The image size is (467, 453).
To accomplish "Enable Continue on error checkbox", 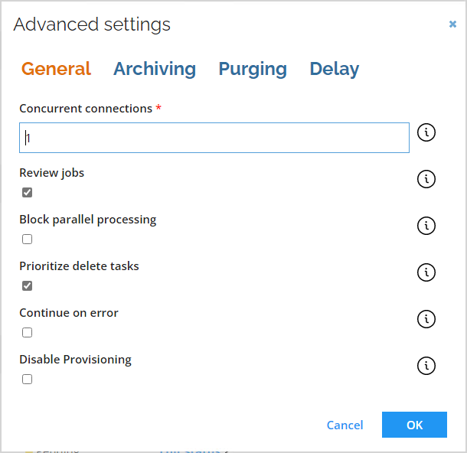I will (27, 332).
